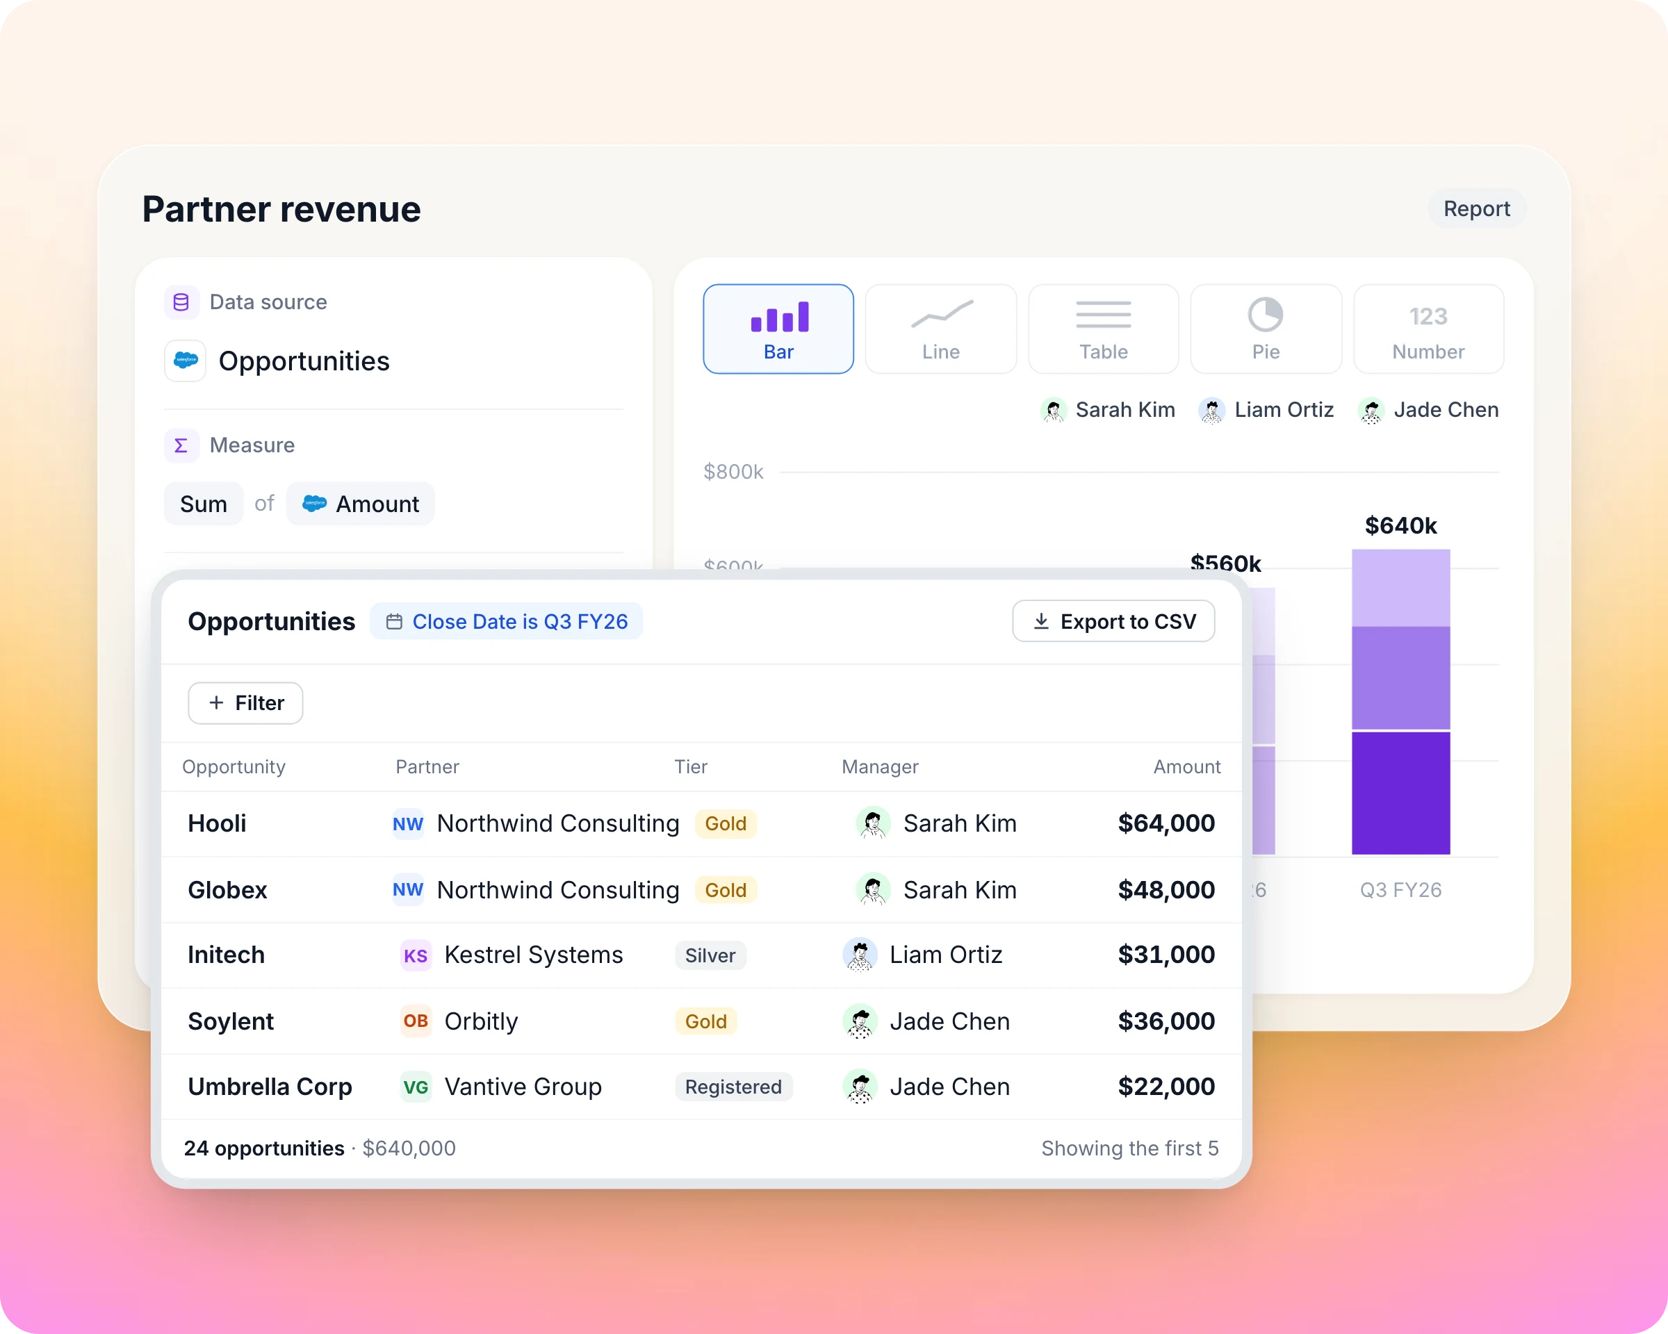Click the Registered tier tag
Image resolution: width=1668 pixels, height=1334 pixels.
coord(733,1087)
